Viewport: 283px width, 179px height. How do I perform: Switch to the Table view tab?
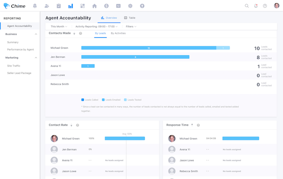pos(130,18)
